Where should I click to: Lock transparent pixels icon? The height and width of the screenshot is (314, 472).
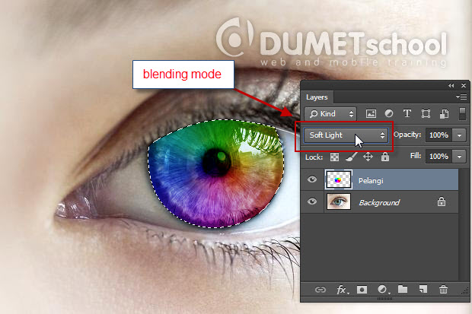pyautogui.click(x=334, y=157)
